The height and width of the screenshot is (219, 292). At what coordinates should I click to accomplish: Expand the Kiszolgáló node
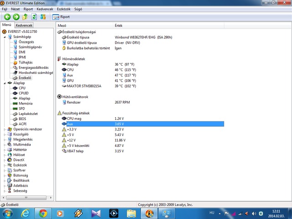pyautogui.click(x=5, y=135)
